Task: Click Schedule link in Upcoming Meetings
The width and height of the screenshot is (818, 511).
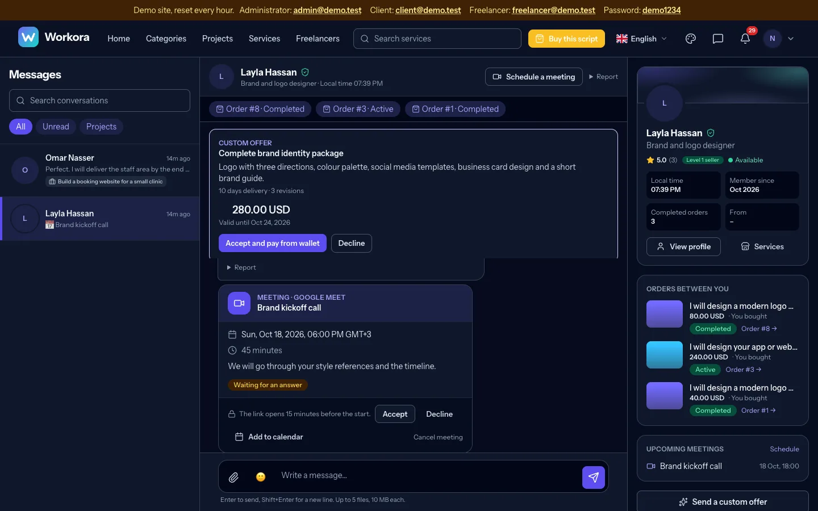Action: tap(784, 449)
